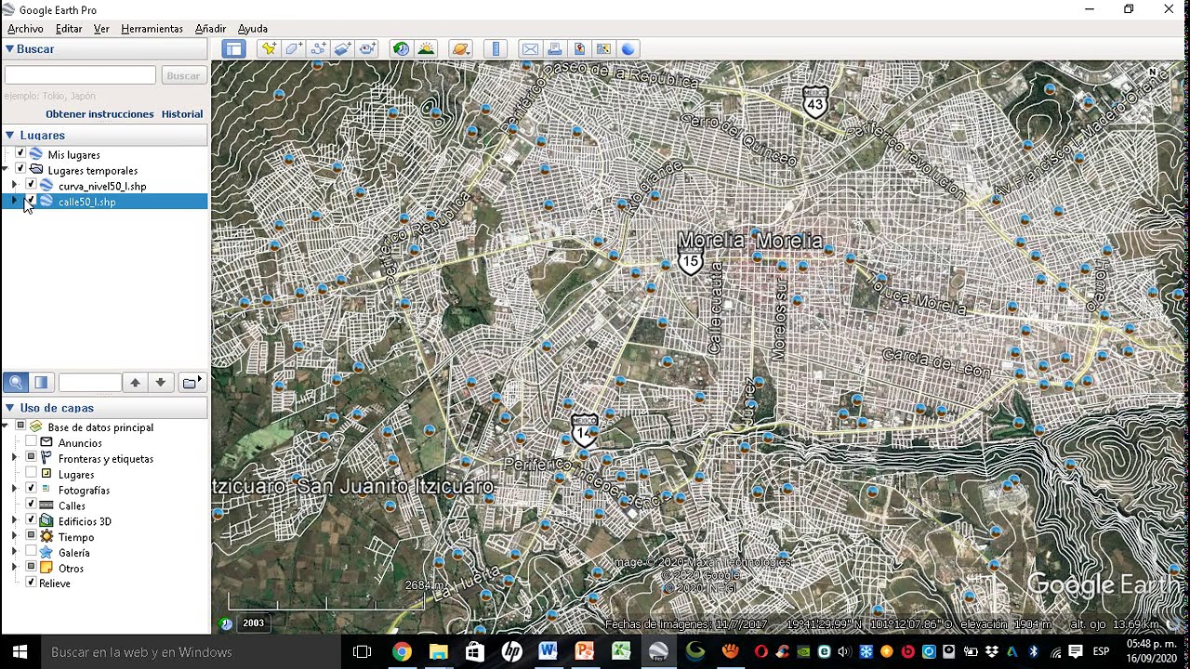
Task: Move the selected place up with the arrow
Action: click(135, 382)
